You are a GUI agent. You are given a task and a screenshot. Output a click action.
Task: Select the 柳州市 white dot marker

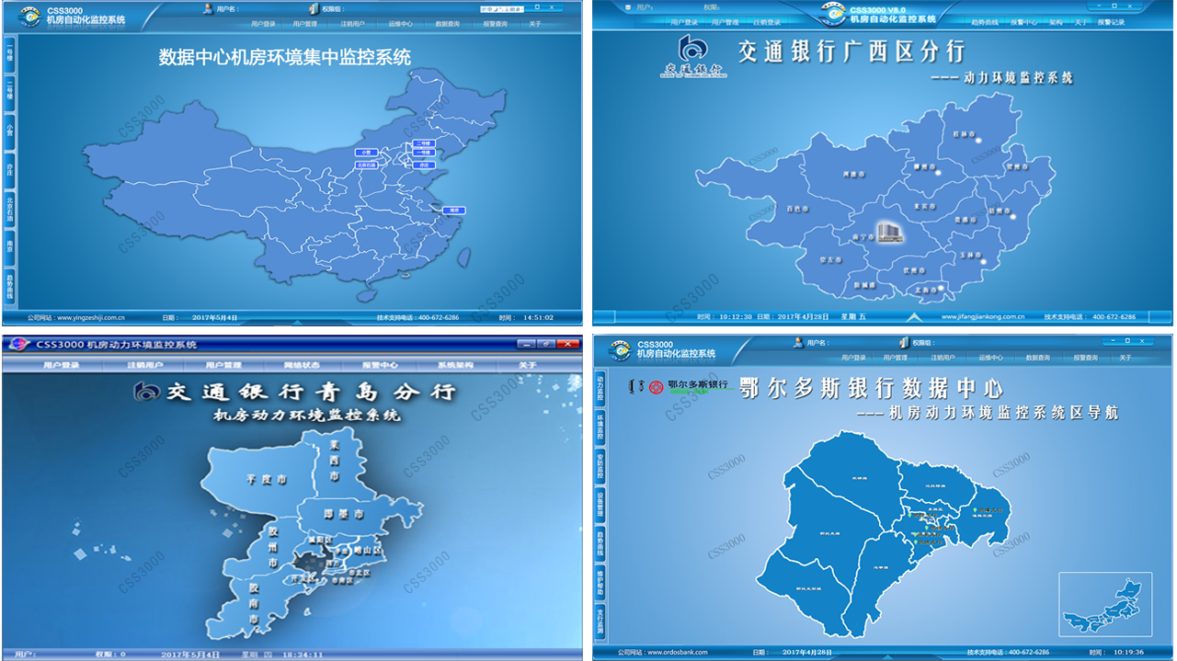click(x=937, y=172)
